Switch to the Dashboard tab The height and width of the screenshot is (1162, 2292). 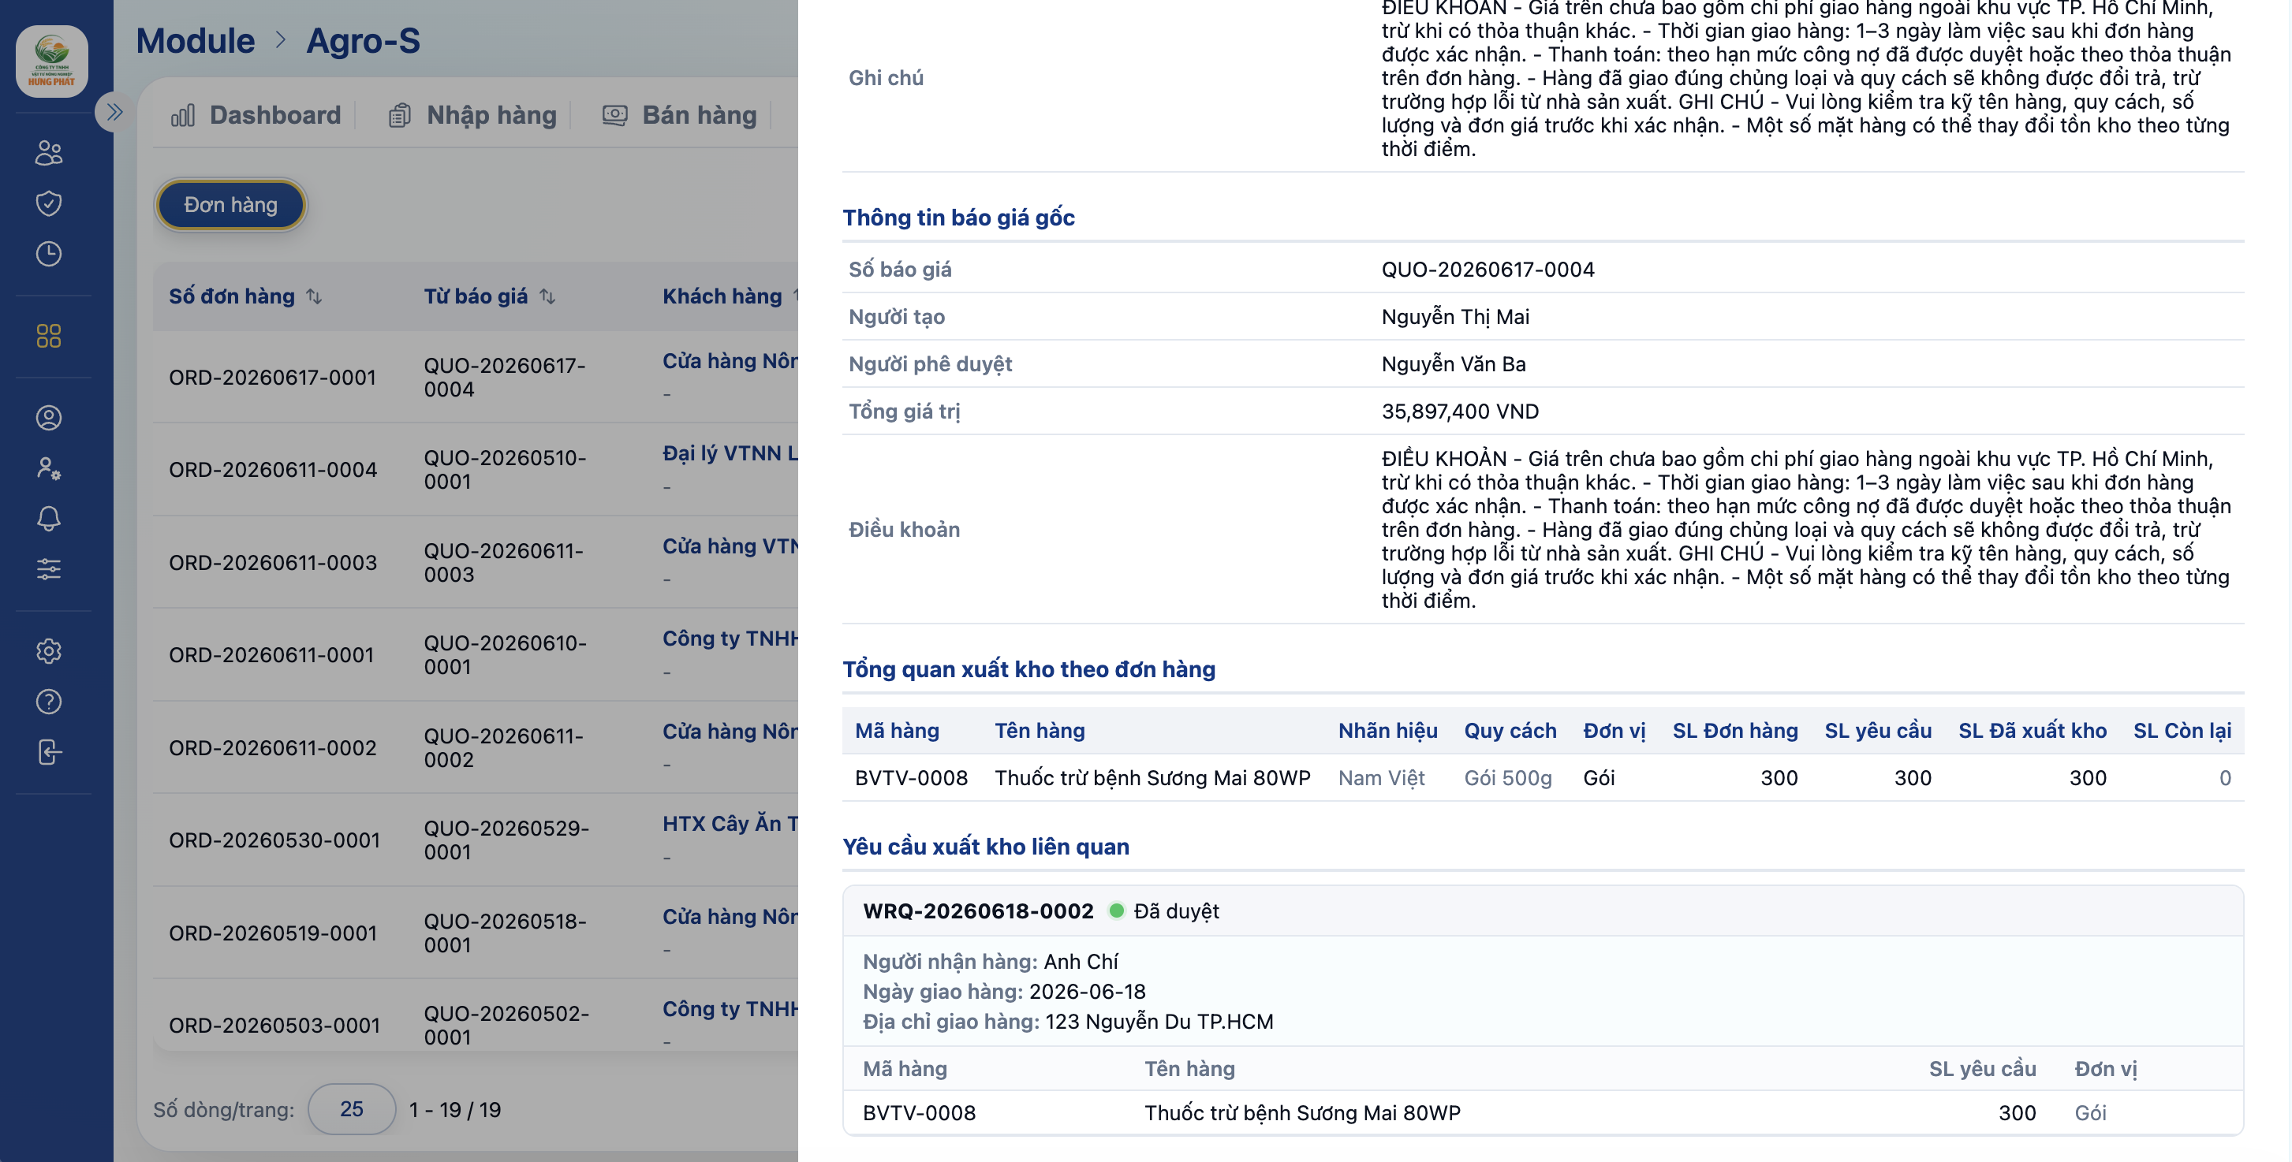[256, 114]
